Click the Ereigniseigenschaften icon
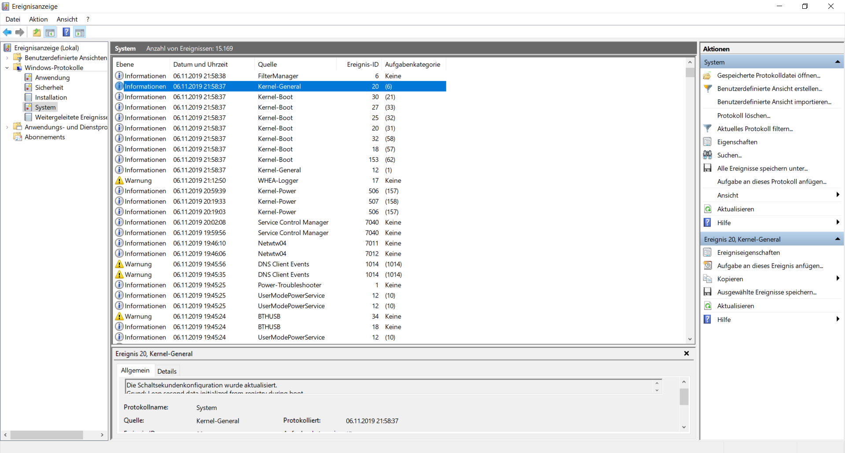The height and width of the screenshot is (453, 845). tap(708, 252)
